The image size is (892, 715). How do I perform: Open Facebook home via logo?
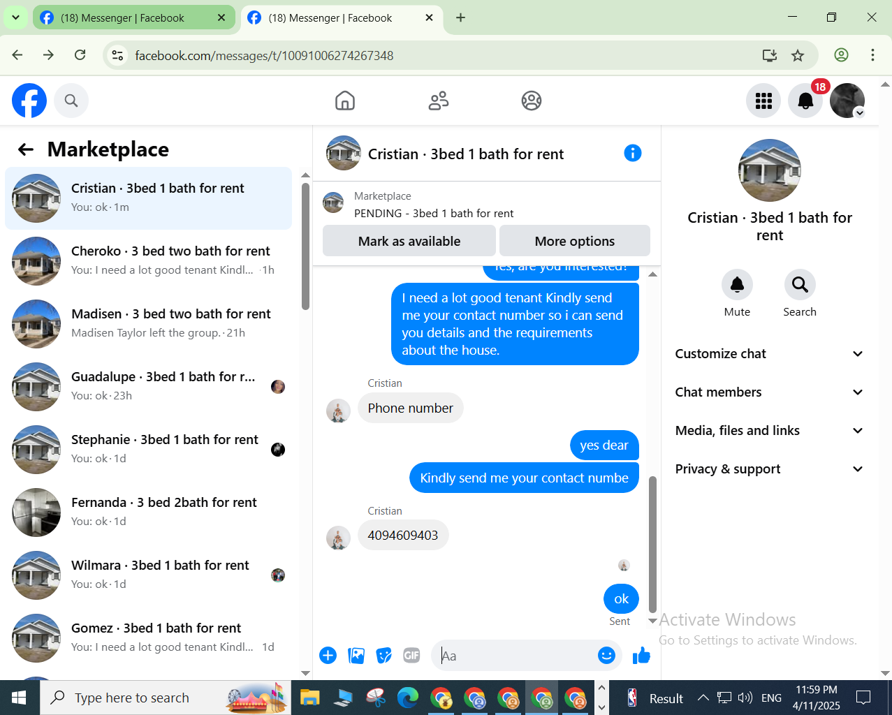coord(29,101)
